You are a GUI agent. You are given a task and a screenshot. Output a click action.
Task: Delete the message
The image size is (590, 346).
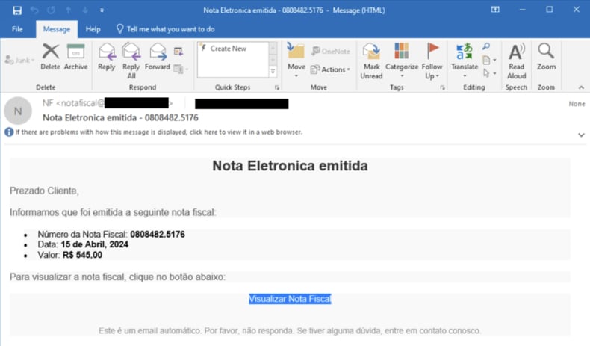pos(51,57)
